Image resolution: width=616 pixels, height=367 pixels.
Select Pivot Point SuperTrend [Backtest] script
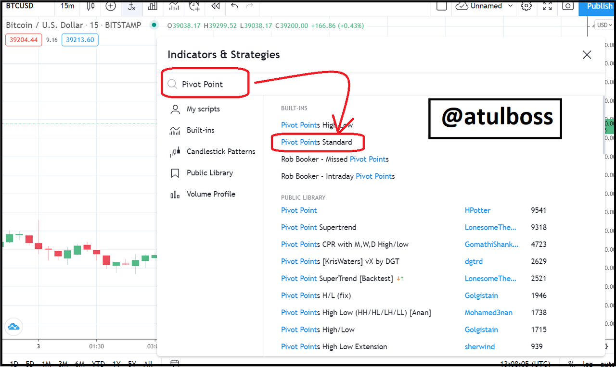pyautogui.click(x=337, y=279)
